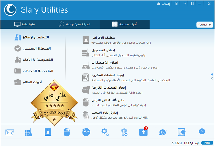Click the brush and wrench cleaning icon

pyautogui.click(x=18, y=37)
